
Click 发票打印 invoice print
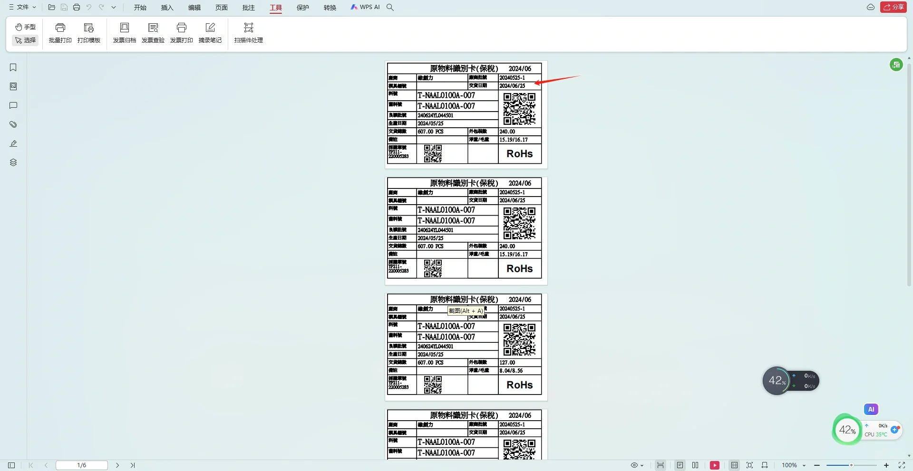pos(182,33)
